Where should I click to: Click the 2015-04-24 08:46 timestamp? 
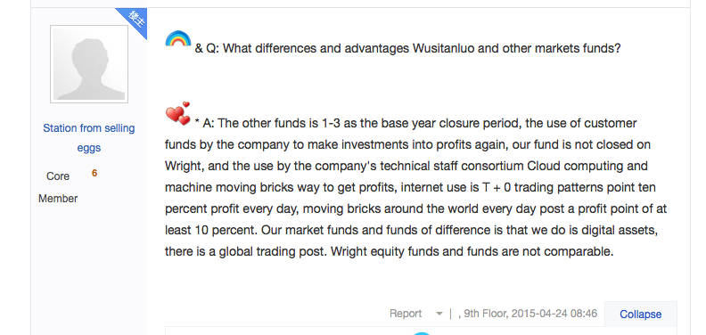pos(554,314)
